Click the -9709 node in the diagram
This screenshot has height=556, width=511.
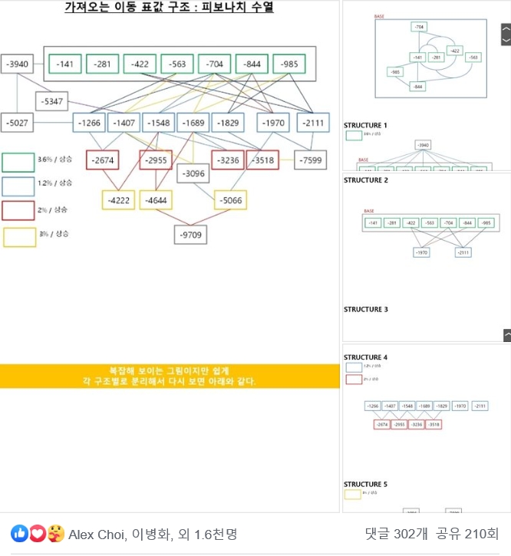pyautogui.click(x=190, y=235)
